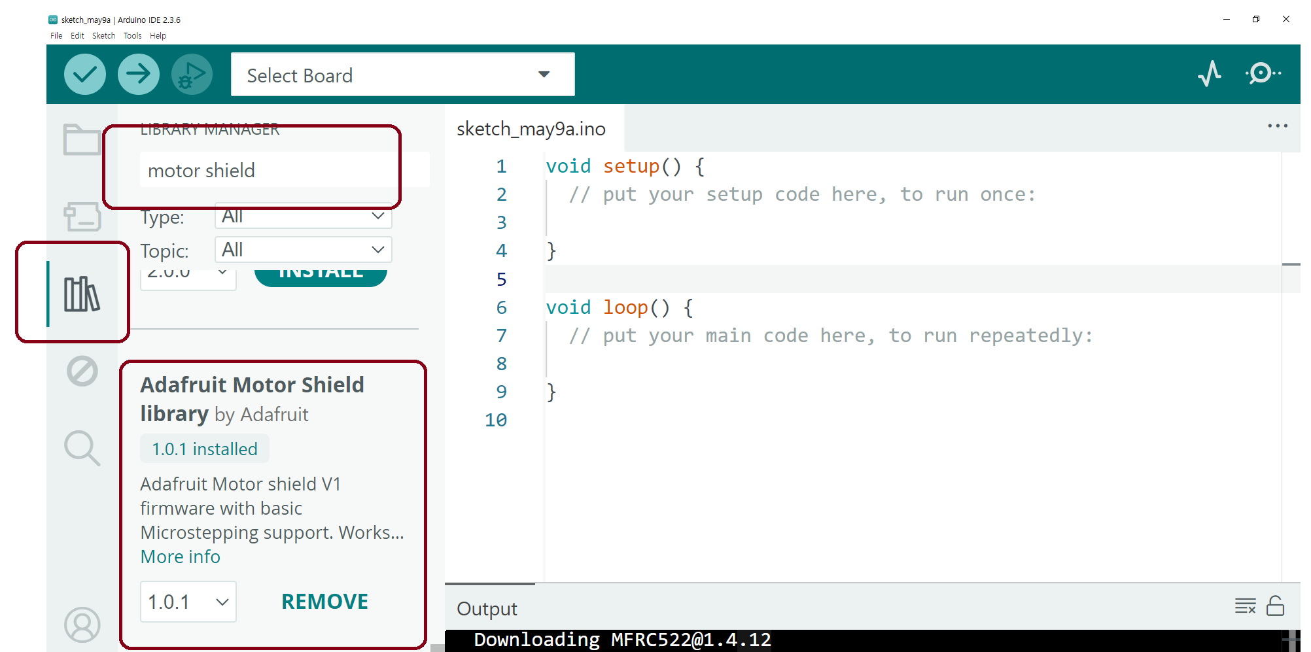Close the Arduino IDE window
1311x652 pixels.
(1286, 19)
